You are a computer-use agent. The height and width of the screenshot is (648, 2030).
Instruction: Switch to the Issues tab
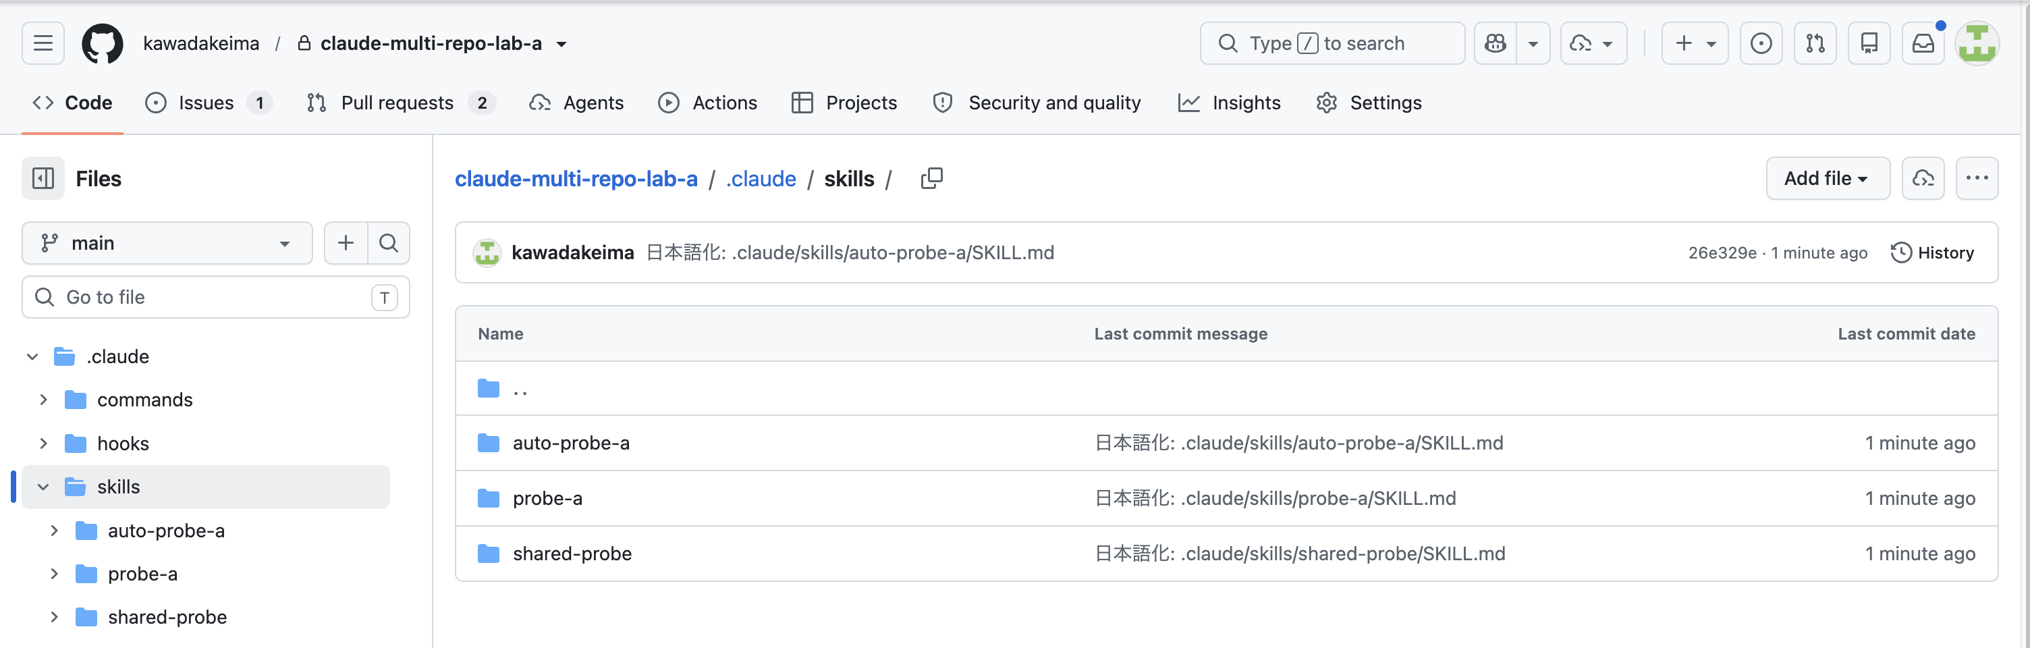pyautogui.click(x=209, y=103)
